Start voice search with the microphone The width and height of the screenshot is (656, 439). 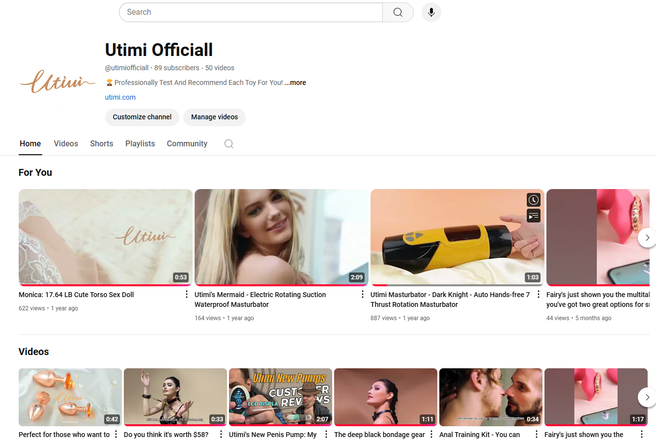pos(431,12)
